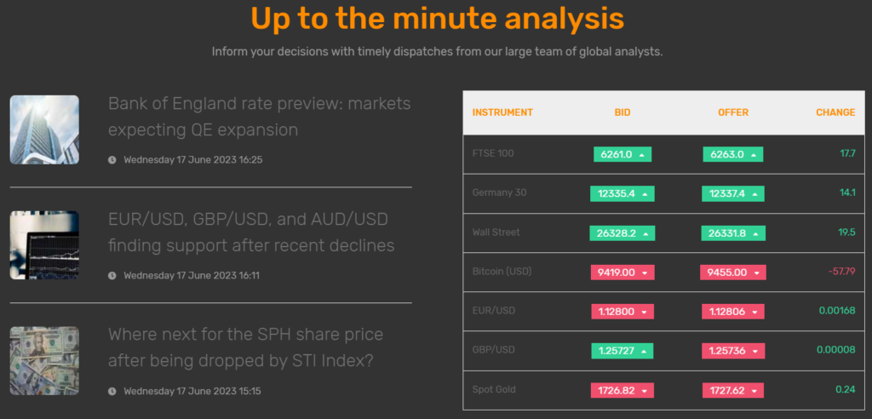Click up arrow in FTSE 100 bid
This screenshot has height=419, width=872.
pyautogui.click(x=641, y=155)
